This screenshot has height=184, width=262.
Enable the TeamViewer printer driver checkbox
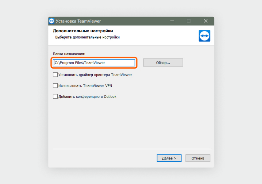(55, 75)
